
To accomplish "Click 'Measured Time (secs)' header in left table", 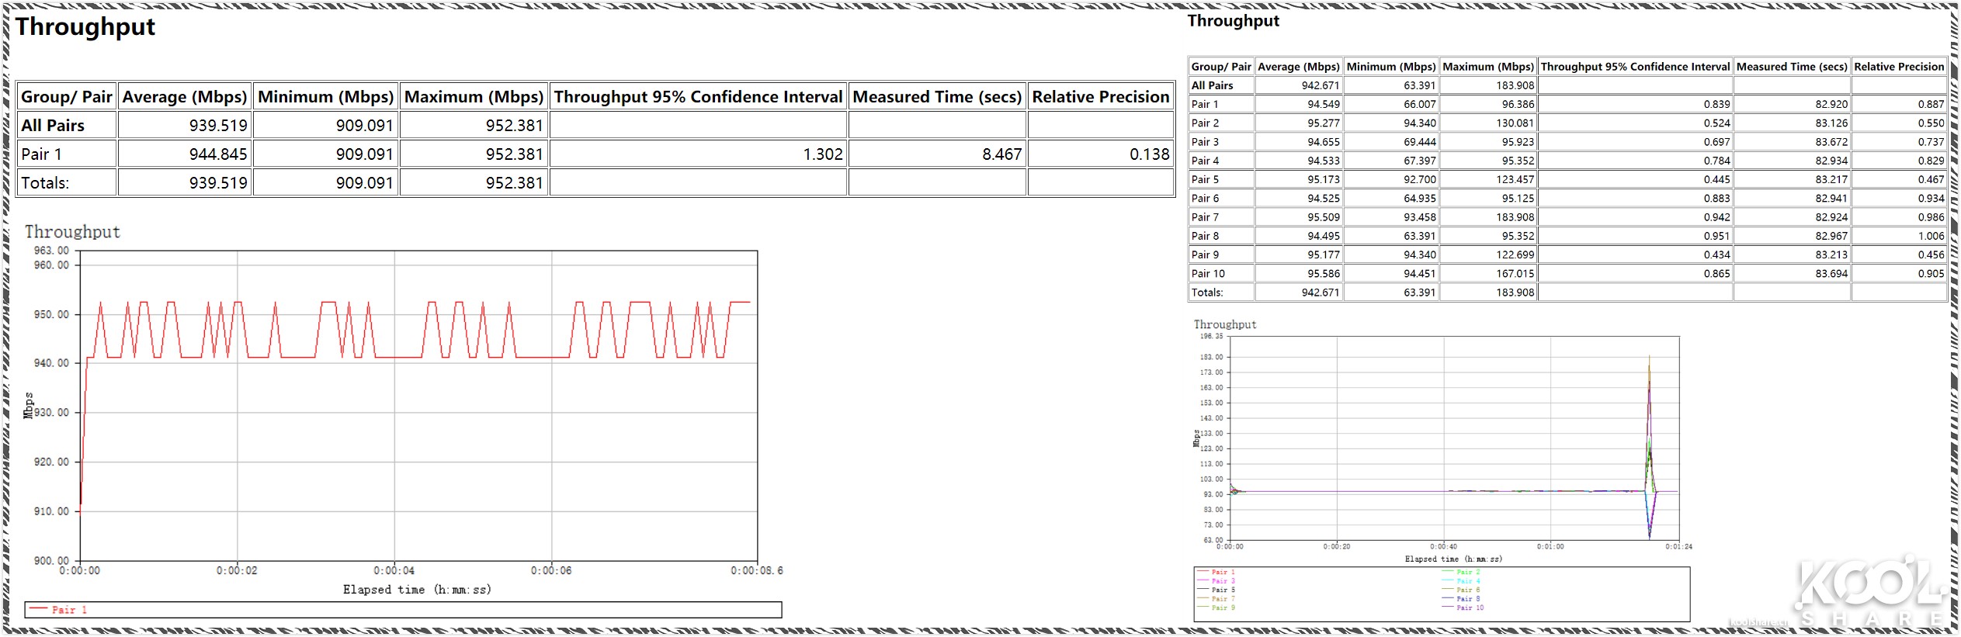I will pos(936,97).
